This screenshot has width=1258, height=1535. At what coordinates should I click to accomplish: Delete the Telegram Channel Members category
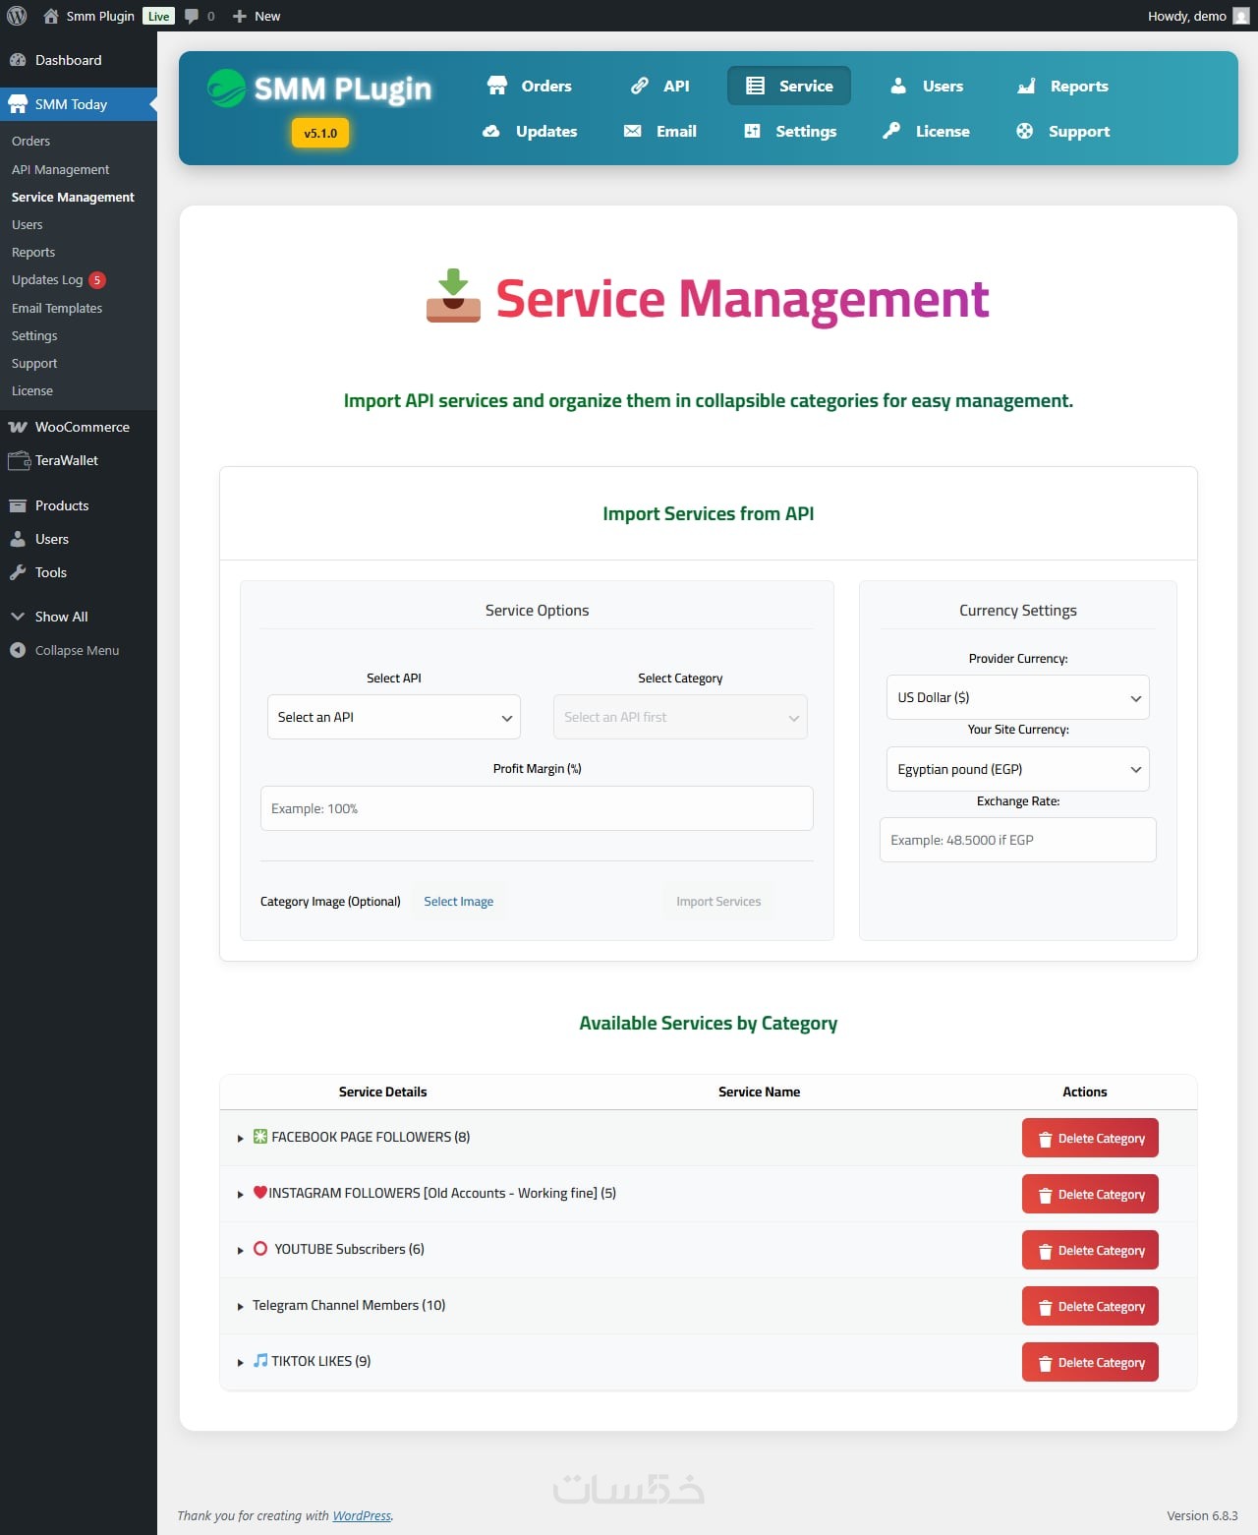[1090, 1306]
